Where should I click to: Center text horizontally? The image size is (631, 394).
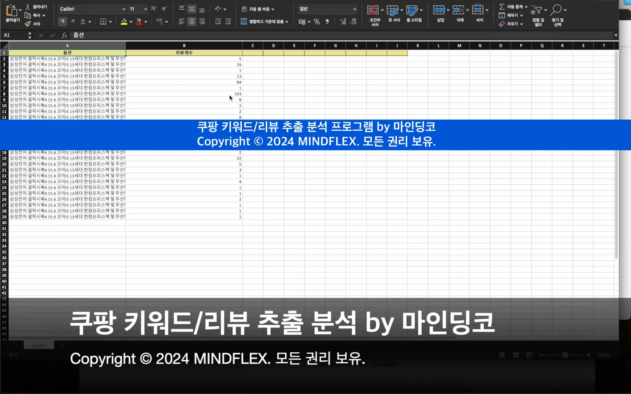(x=192, y=22)
